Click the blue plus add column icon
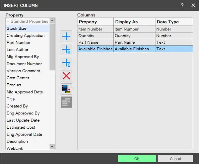 [x=66, y=36]
